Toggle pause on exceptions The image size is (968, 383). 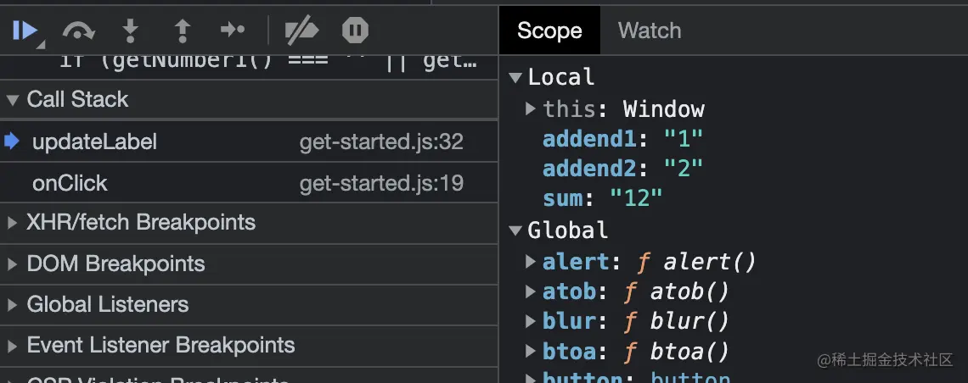point(355,31)
